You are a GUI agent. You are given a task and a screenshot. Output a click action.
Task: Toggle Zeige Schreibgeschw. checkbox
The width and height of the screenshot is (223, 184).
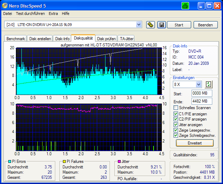(x=176, y=135)
